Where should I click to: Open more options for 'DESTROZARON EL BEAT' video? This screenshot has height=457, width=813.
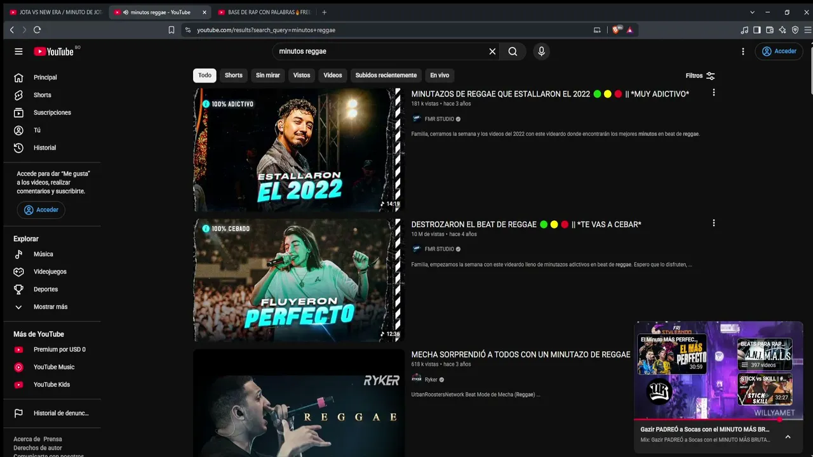click(x=714, y=223)
